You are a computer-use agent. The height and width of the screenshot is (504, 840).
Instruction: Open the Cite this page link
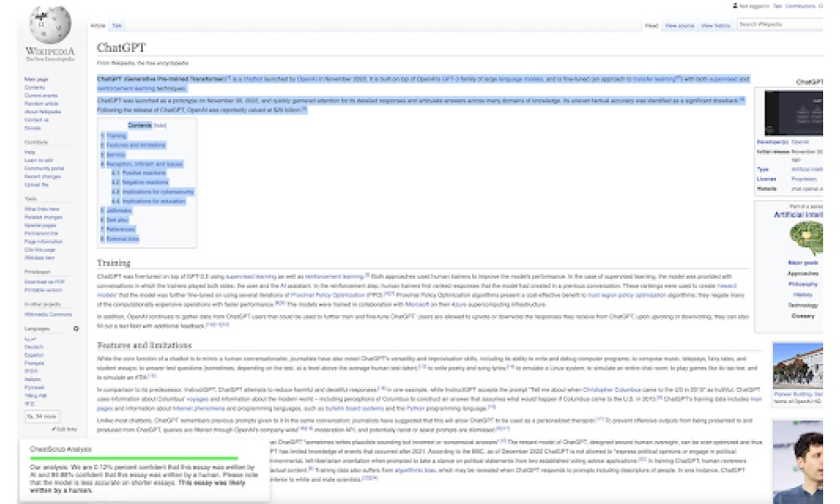[39, 249]
